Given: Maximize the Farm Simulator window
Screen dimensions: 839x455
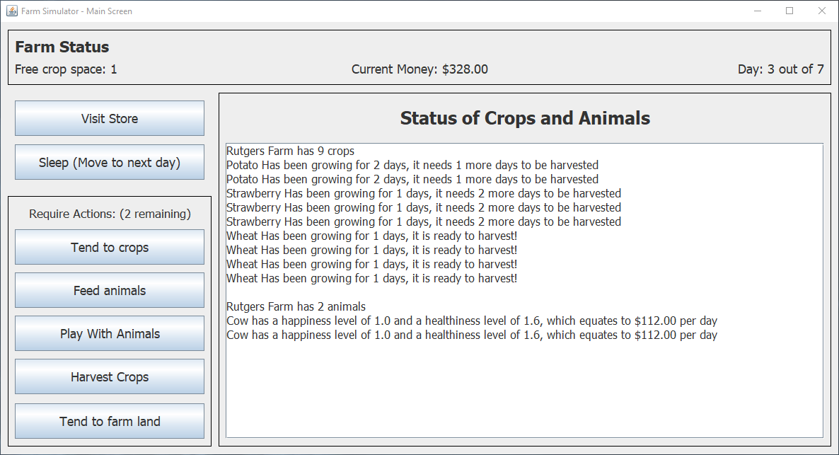Looking at the screenshot, I should tap(789, 11).
